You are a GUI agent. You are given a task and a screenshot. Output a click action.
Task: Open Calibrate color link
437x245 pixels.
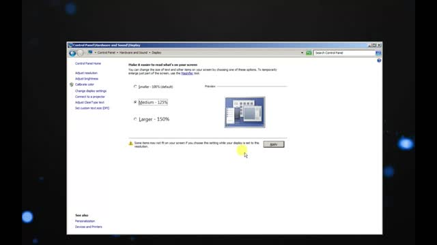85,84
